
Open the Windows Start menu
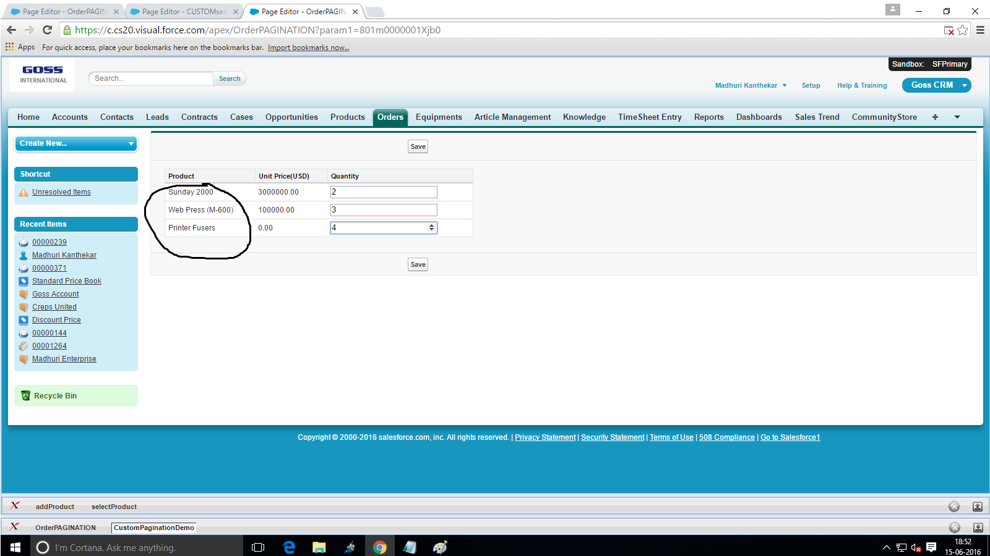[15, 547]
